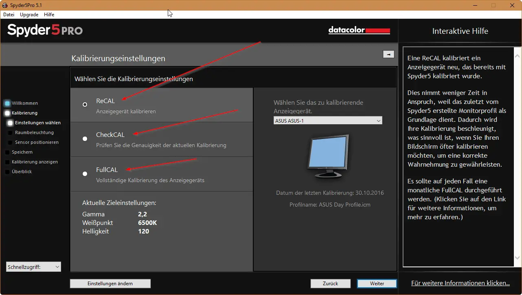Click Profilname ASUS Day Profile.icm text
The width and height of the screenshot is (522, 295).
(x=330, y=205)
